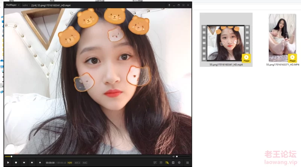Image resolution: width=301 pixels, height=167 pixels.
Task: Open the control panel gear icon
Action: [x=179, y=162]
